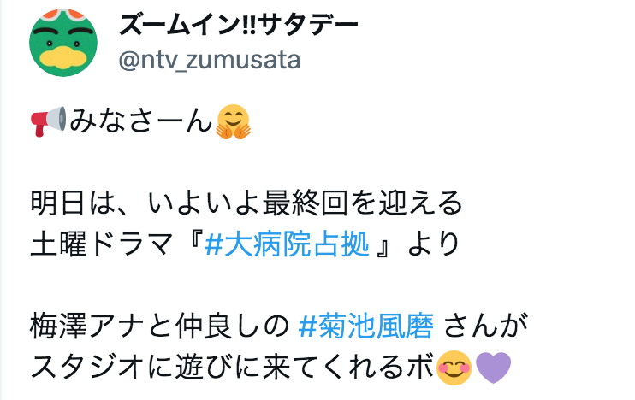
Task: Click the みなさーん greeting text
Action: tap(140, 121)
